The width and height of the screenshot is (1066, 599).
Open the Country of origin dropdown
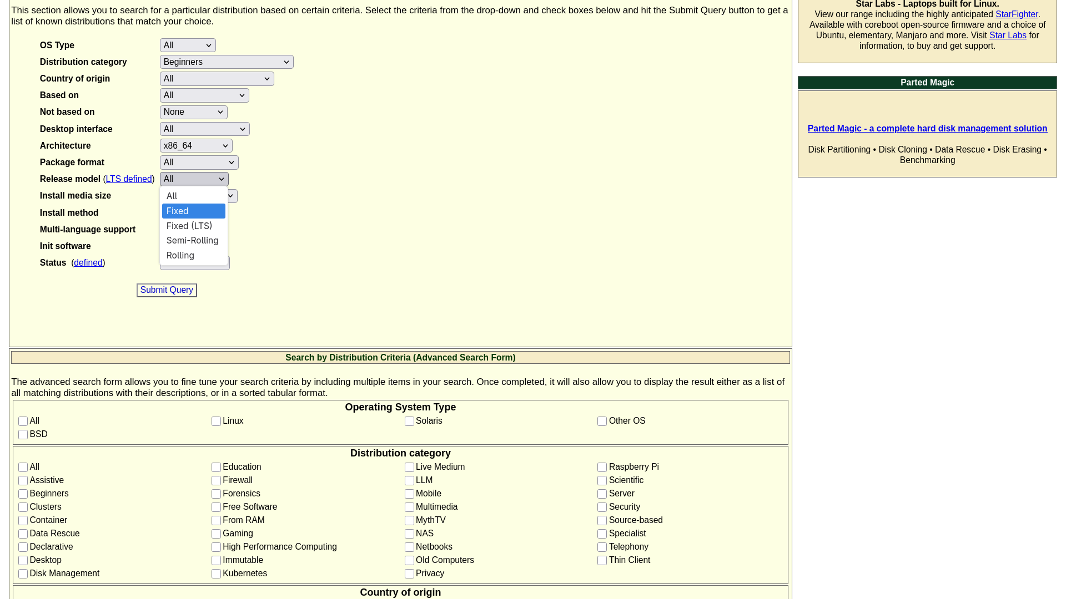tap(217, 78)
